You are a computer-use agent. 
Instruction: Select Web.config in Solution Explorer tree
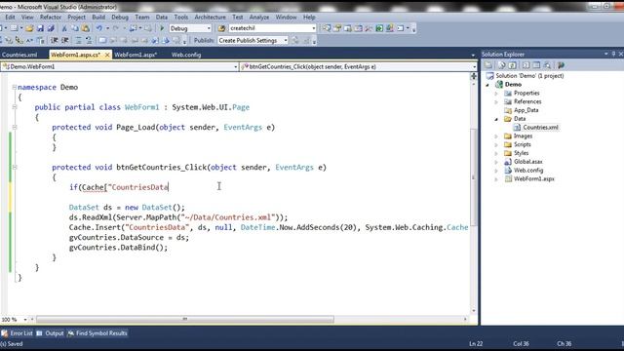coord(528,171)
